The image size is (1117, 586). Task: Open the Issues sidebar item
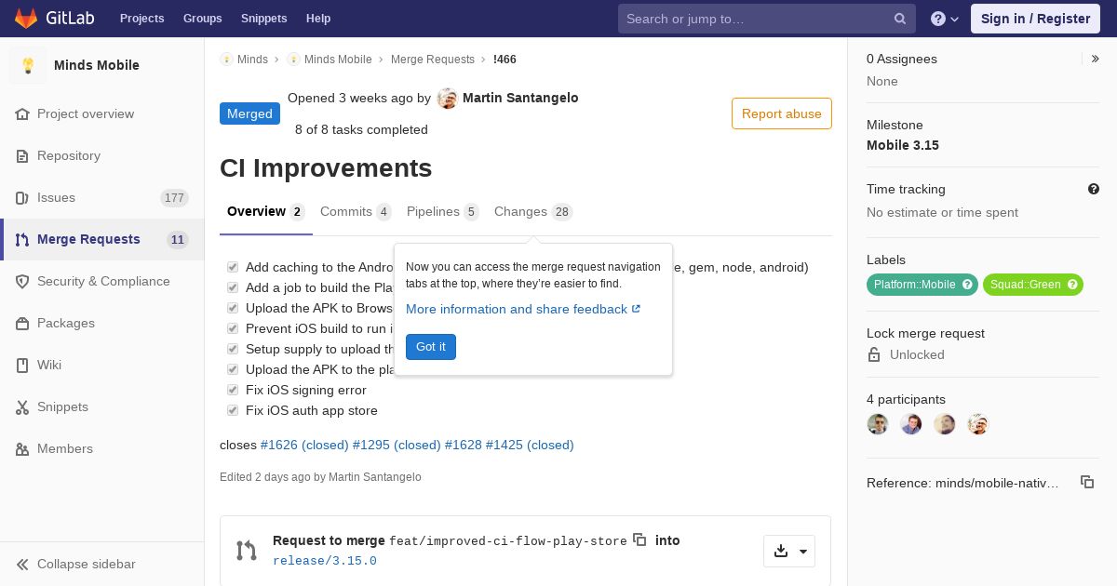(x=102, y=197)
